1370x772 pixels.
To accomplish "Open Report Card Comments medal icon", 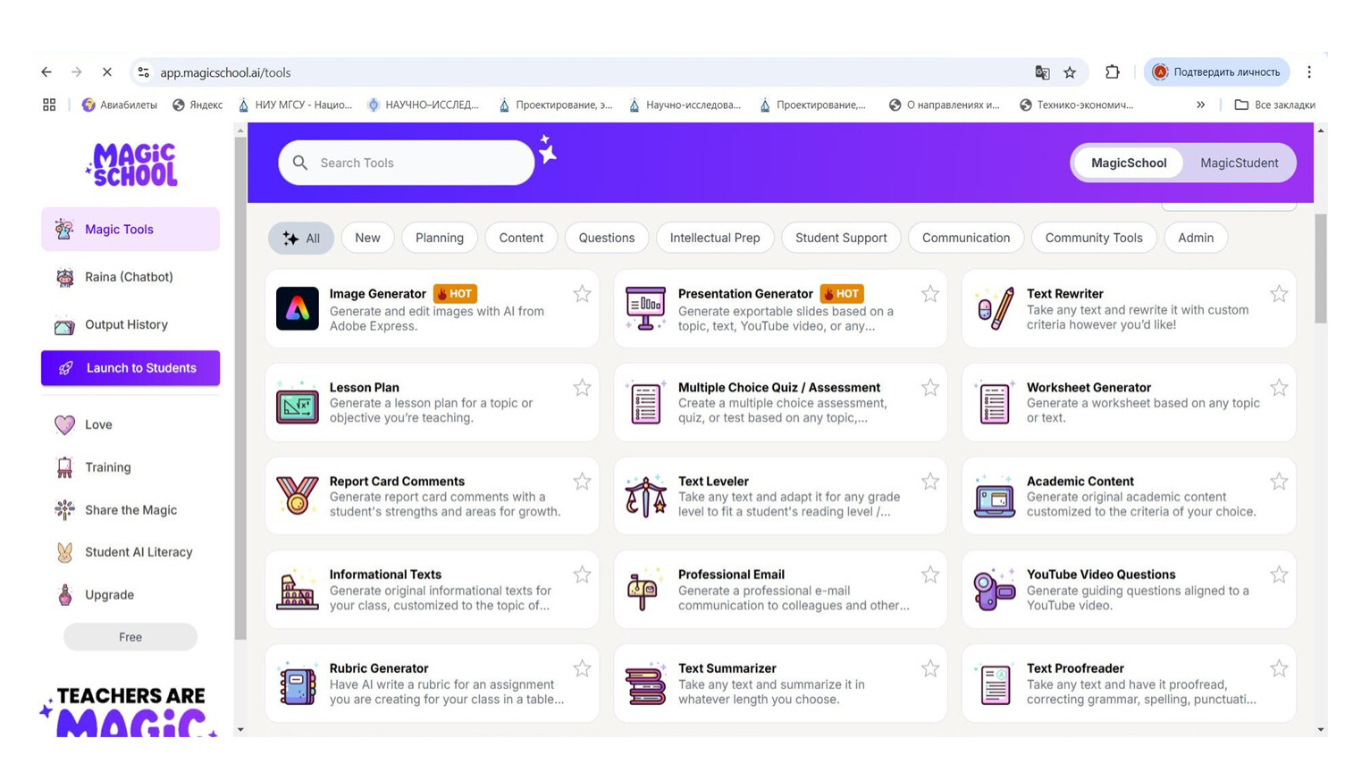I will [x=297, y=496].
